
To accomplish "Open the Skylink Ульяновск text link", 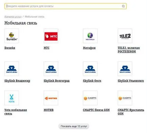I will tap(131, 81).
